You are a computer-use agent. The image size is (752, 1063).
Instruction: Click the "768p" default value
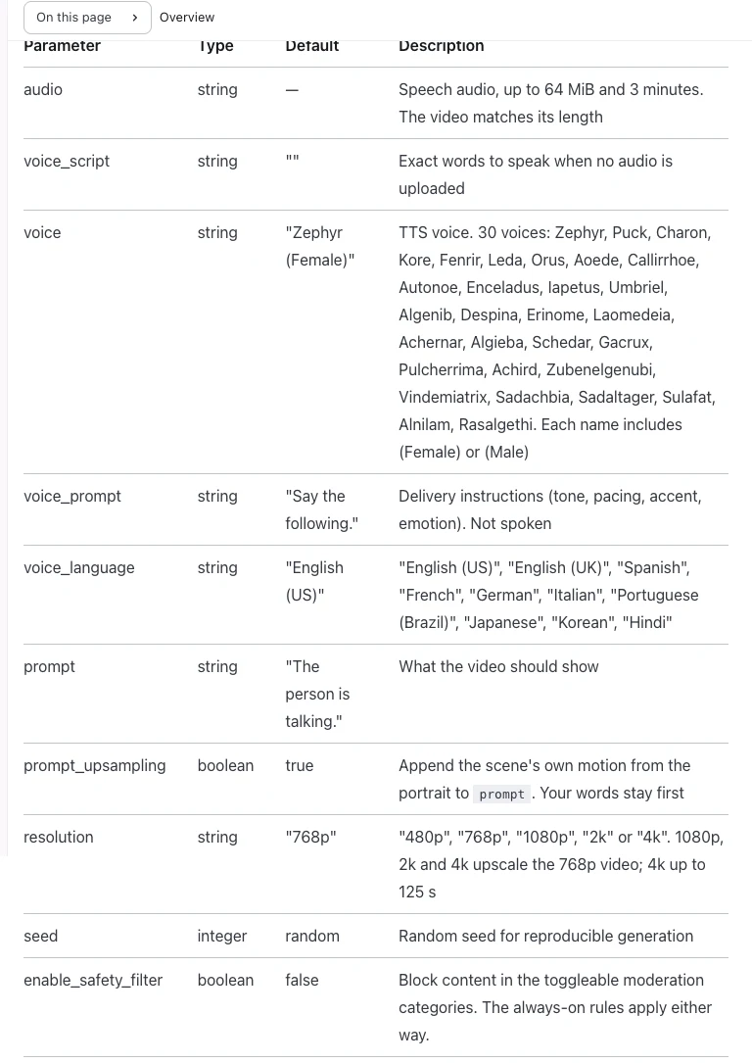coord(311,838)
